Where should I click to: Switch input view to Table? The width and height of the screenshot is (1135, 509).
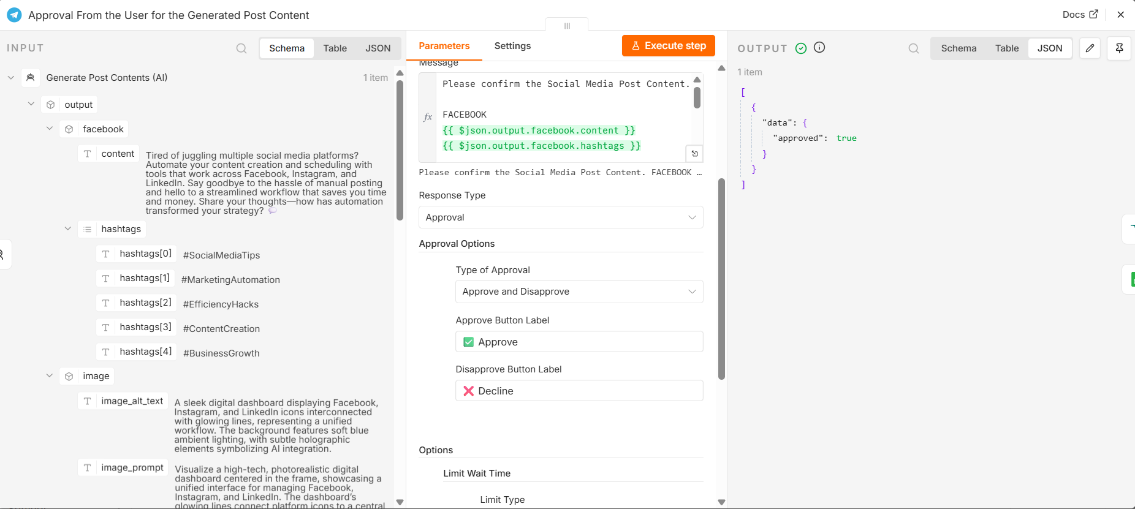[335, 48]
